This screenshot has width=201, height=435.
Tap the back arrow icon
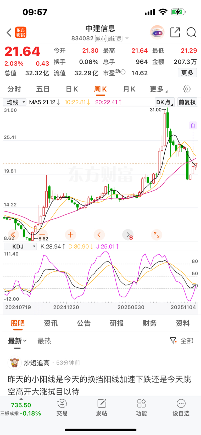click(9, 33)
